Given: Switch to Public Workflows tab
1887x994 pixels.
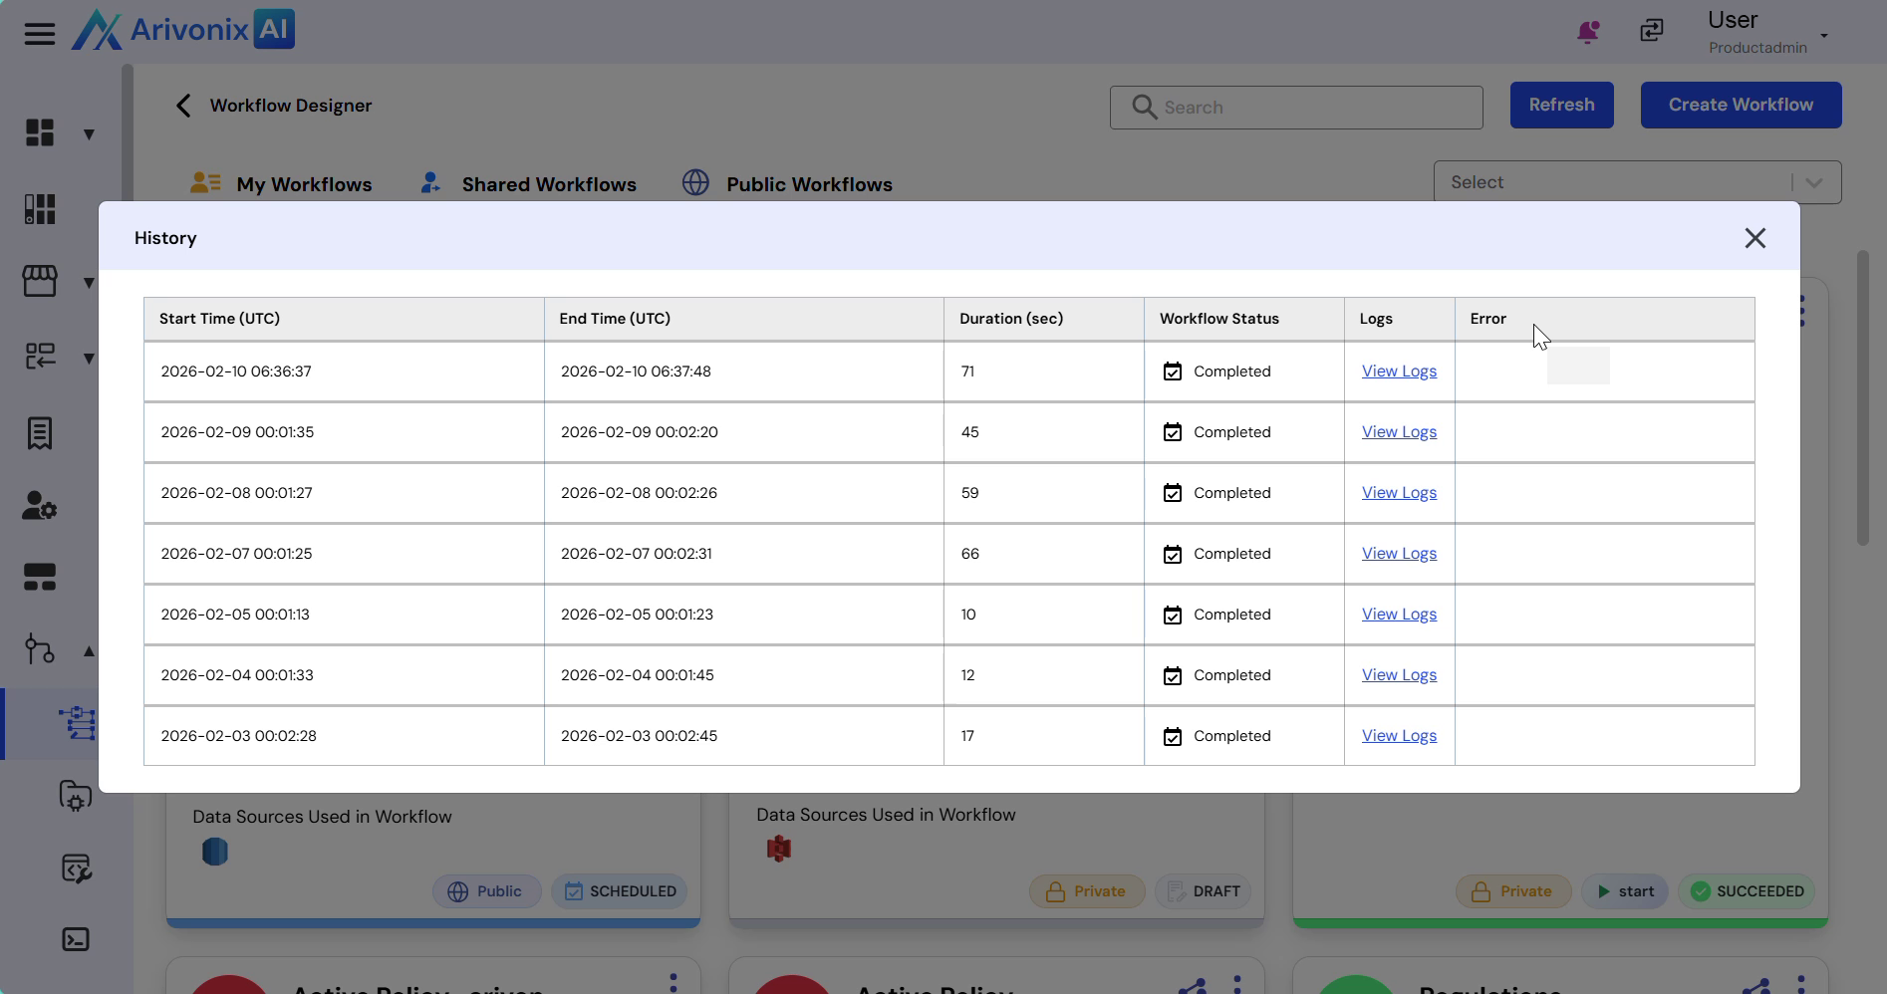Looking at the screenshot, I should coord(808,184).
